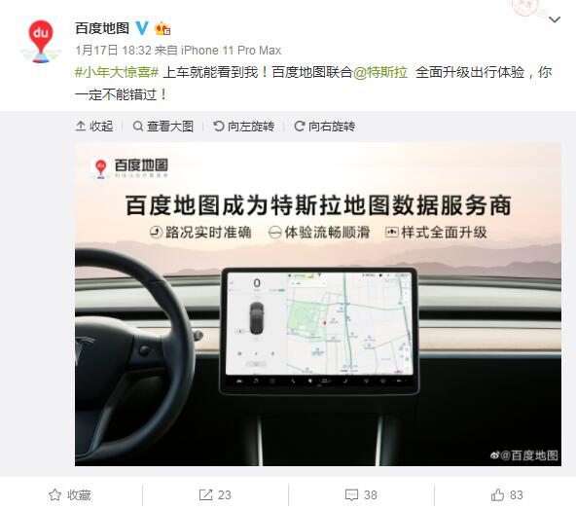Click the Baidu Maps profile avatar

click(41, 41)
